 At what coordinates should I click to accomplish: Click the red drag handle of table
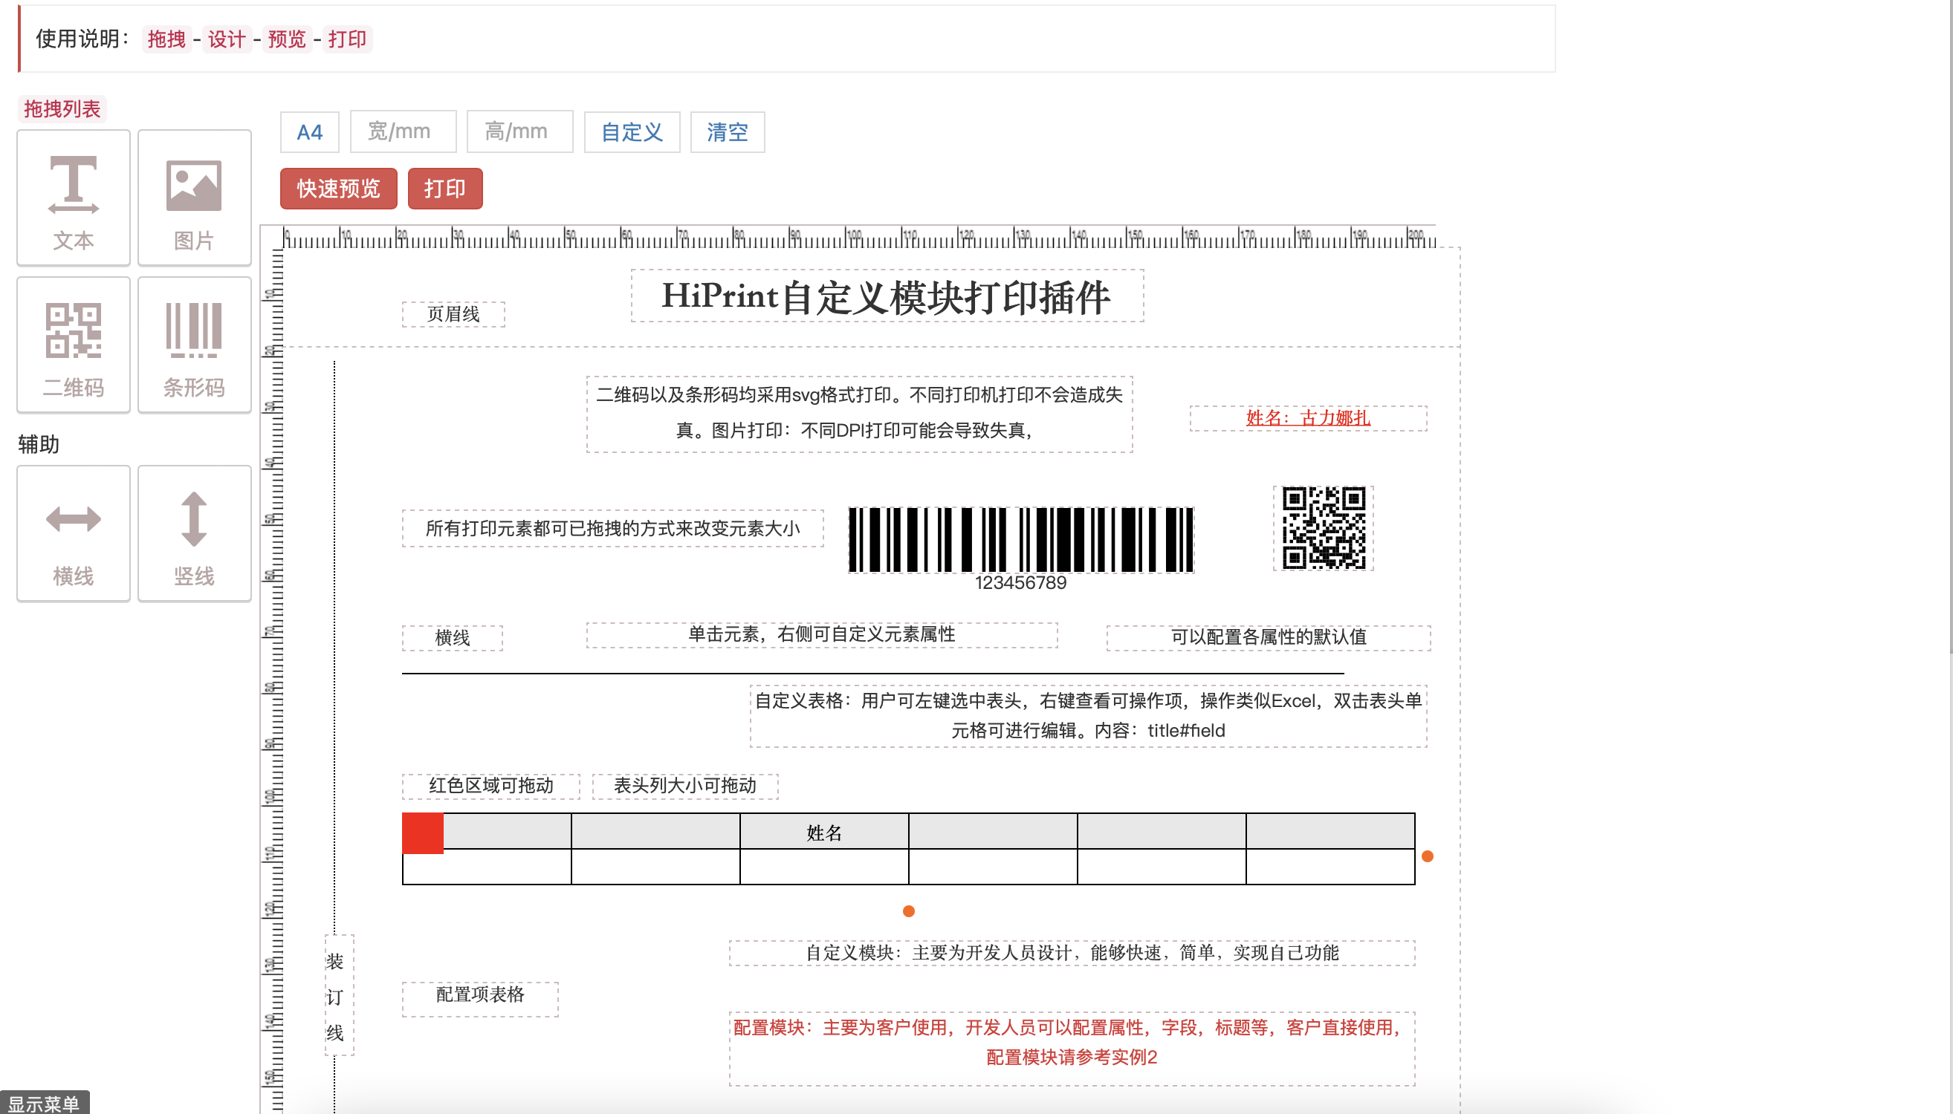[423, 833]
